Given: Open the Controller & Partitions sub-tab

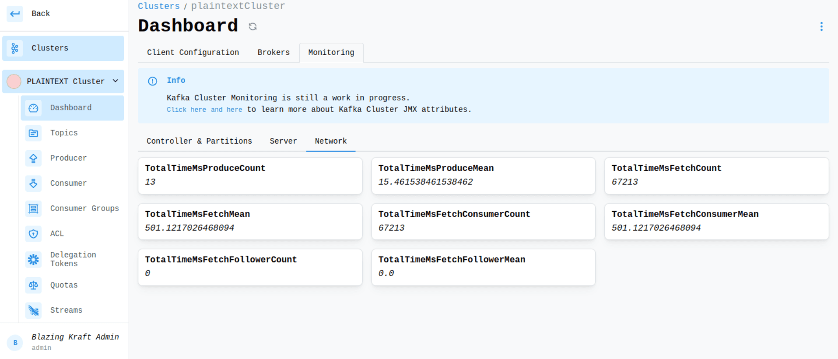Looking at the screenshot, I should (199, 141).
